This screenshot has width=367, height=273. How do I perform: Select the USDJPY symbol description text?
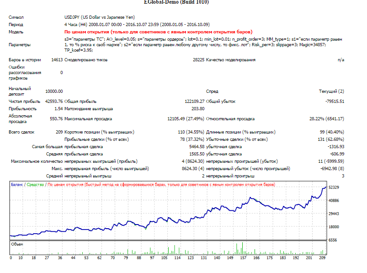100,17
